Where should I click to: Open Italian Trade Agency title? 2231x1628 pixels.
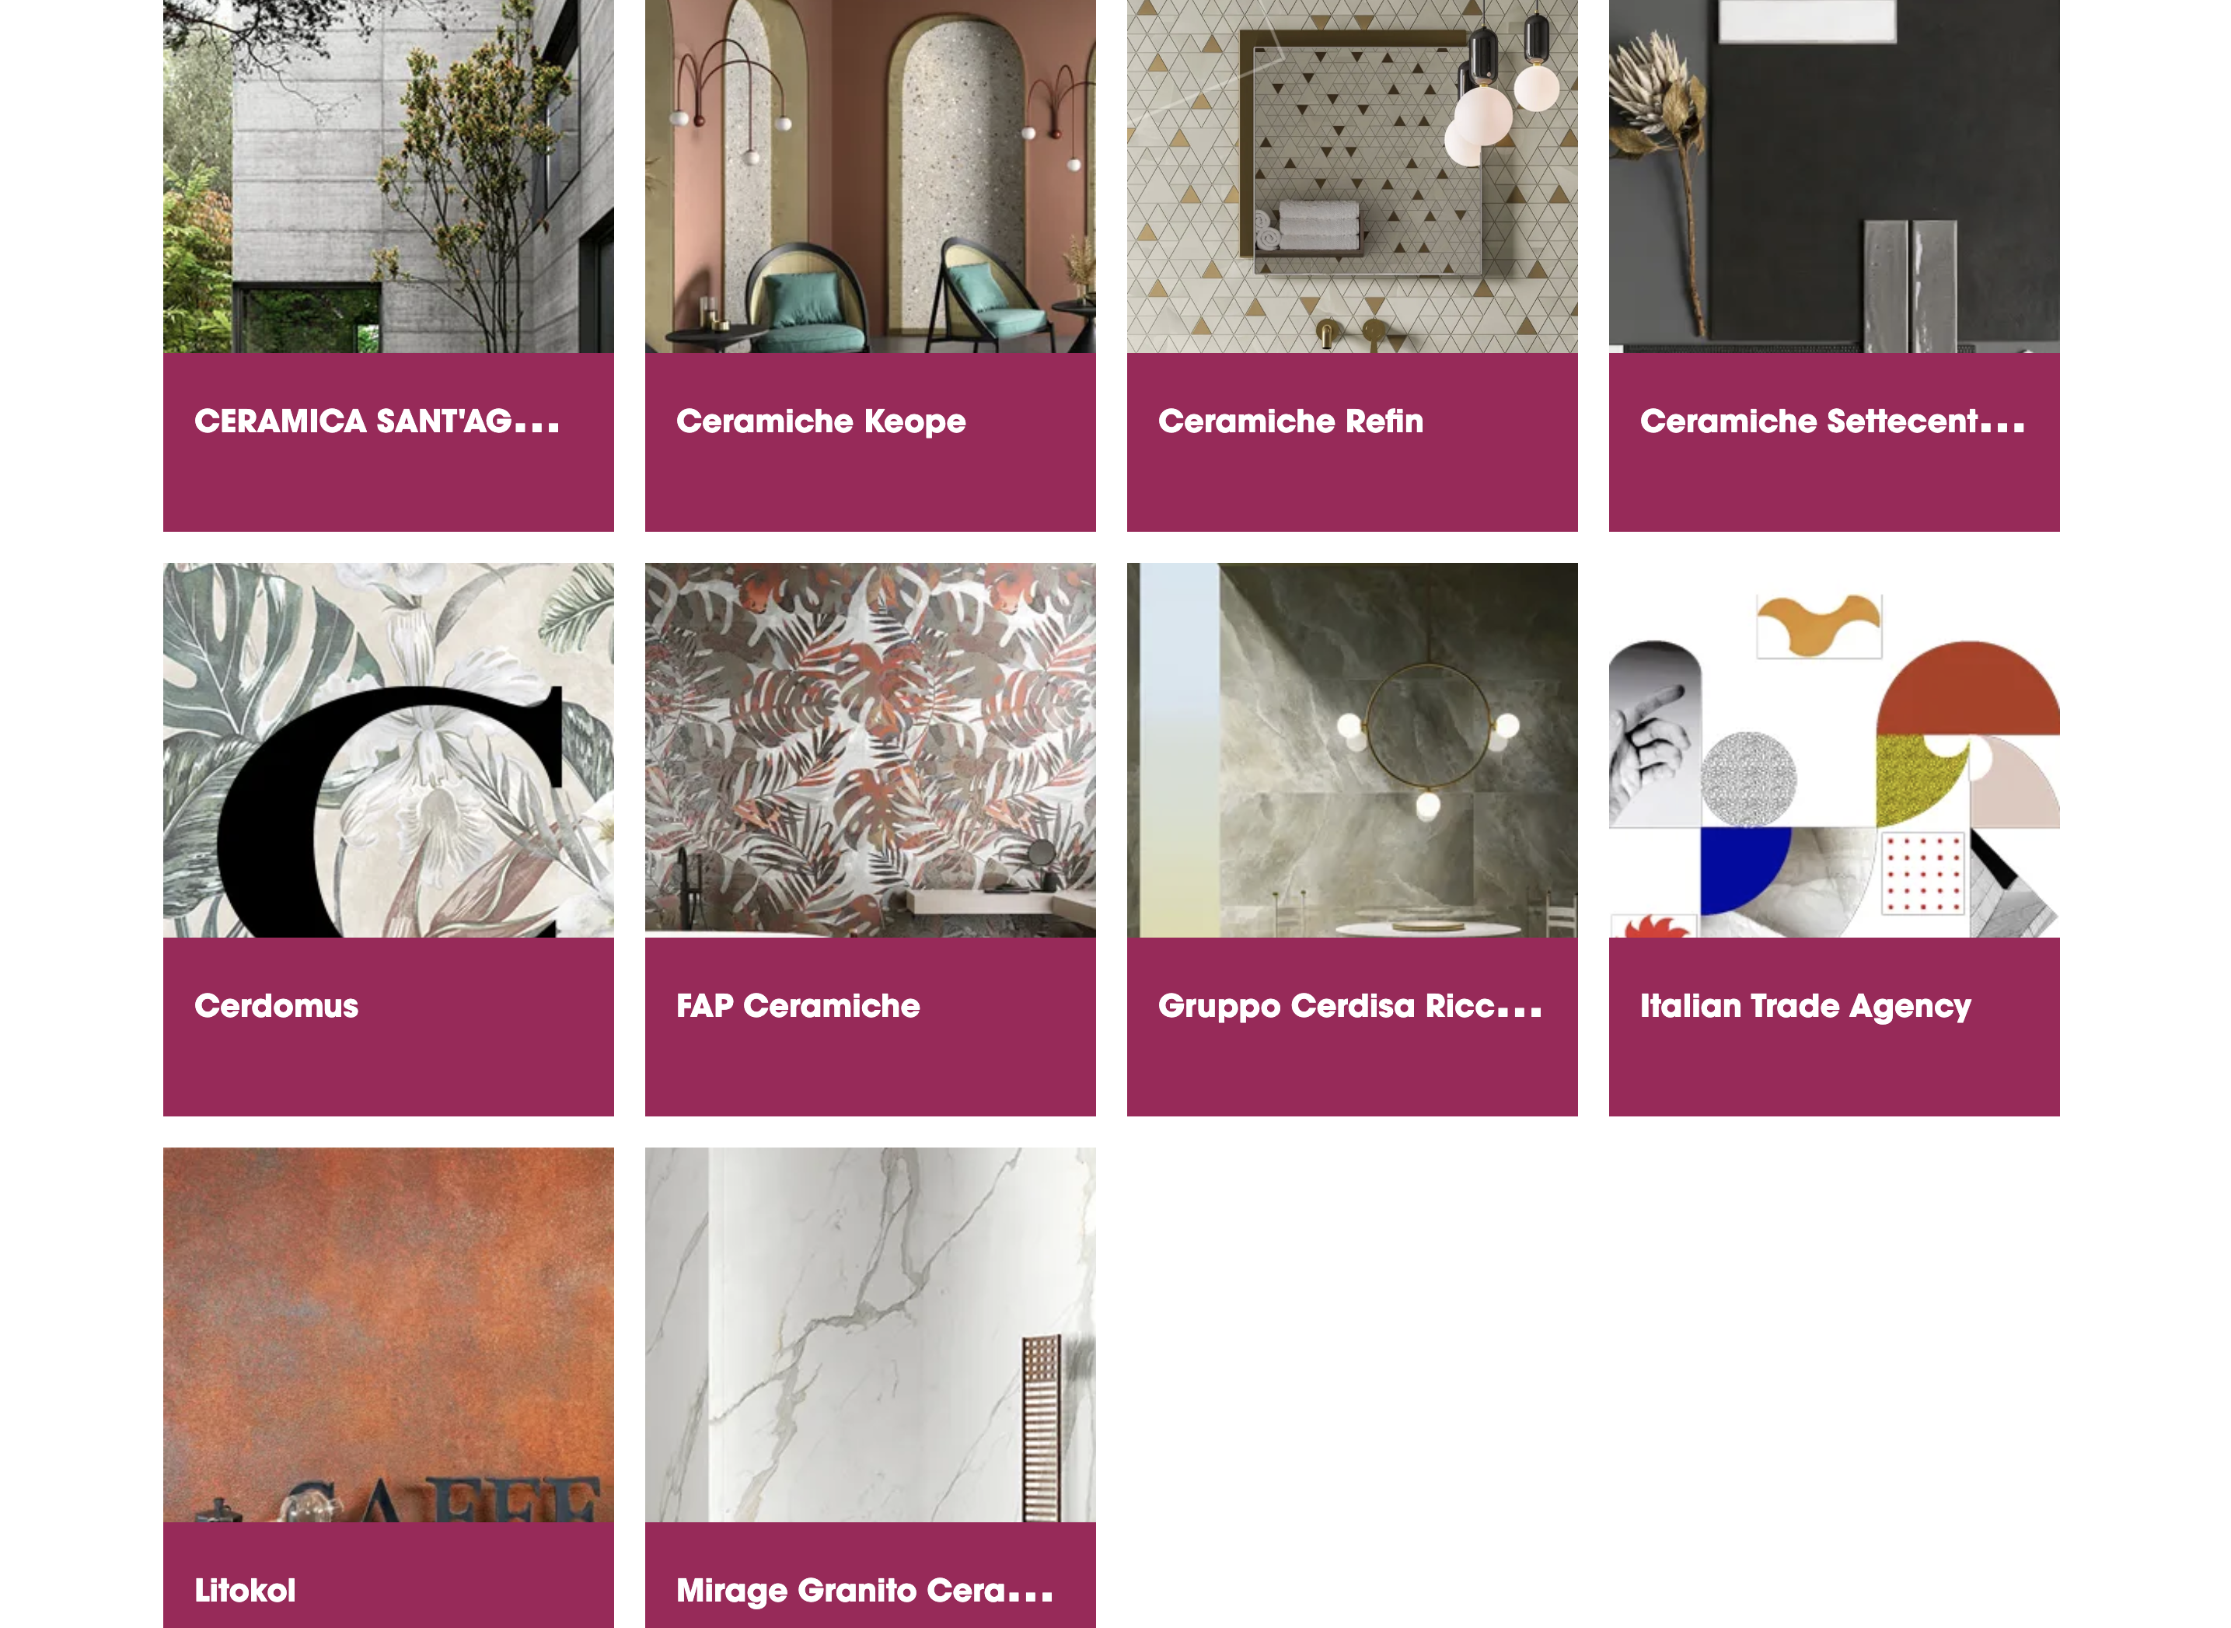[x=1805, y=1006]
